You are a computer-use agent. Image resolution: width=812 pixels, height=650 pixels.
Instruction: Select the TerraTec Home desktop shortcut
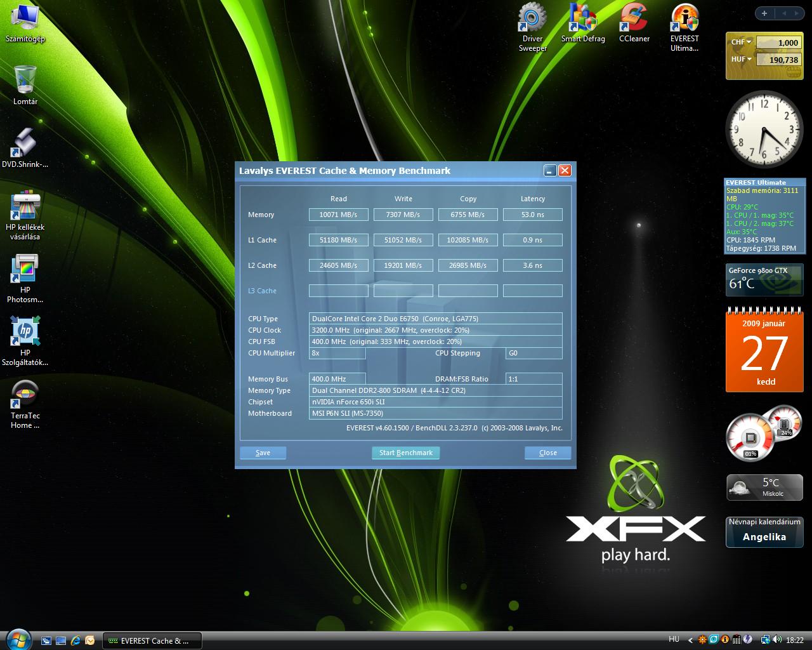coord(25,404)
